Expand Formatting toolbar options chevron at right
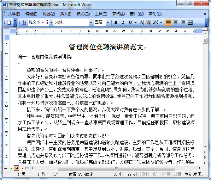The height and width of the screenshot is (180, 211). click(x=207, y=22)
